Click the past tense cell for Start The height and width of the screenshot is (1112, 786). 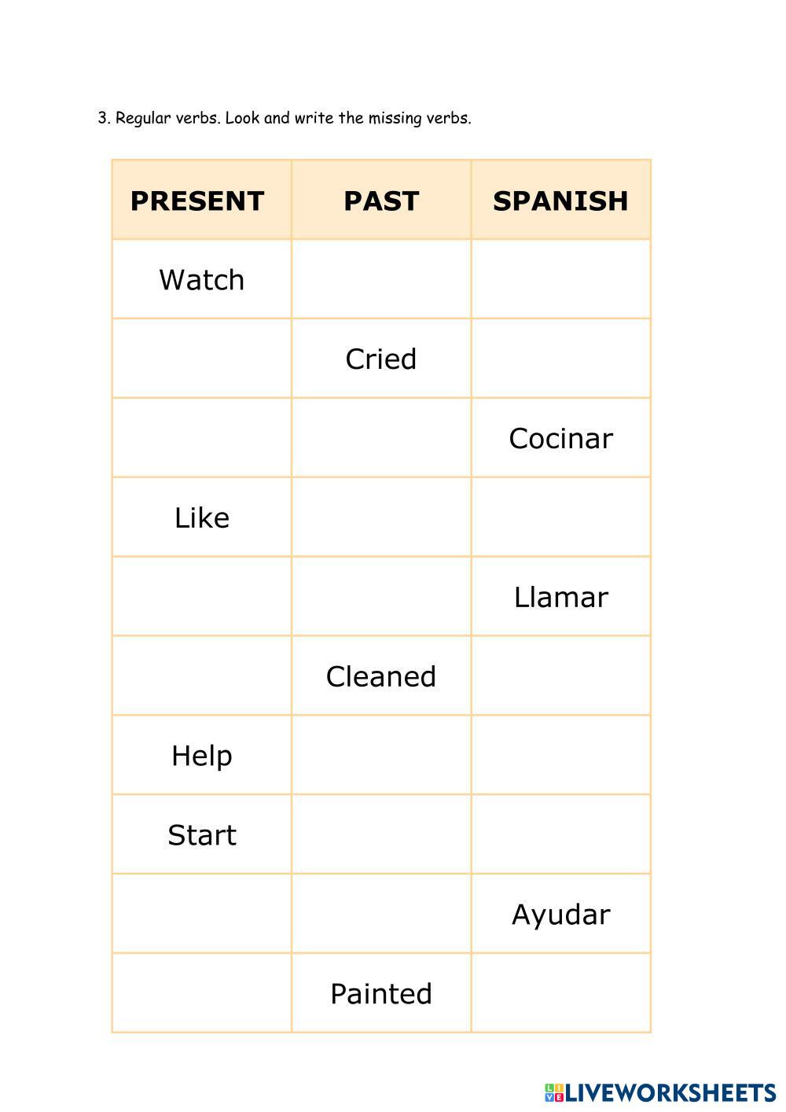[381, 834]
